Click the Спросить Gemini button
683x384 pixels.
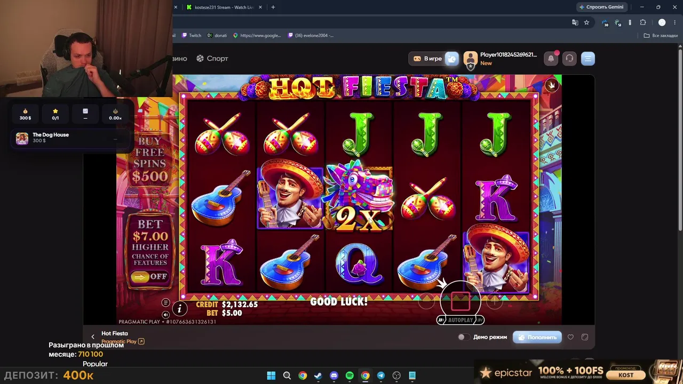click(601, 7)
